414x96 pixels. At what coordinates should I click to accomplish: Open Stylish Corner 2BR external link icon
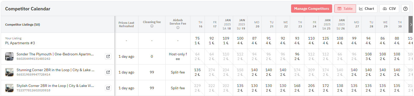tap(108, 88)
